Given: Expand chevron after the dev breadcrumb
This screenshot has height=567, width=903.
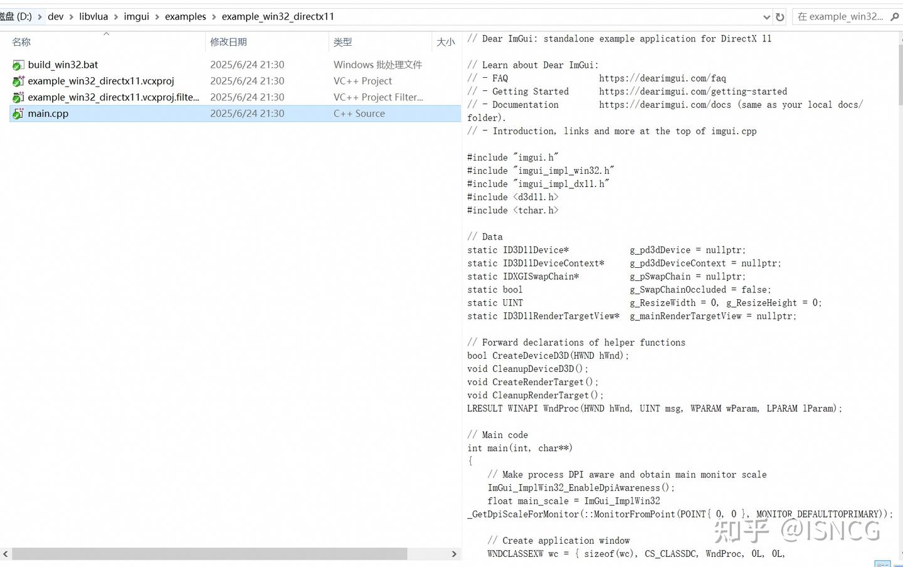Looking at the screenshot, I should 71,17.
